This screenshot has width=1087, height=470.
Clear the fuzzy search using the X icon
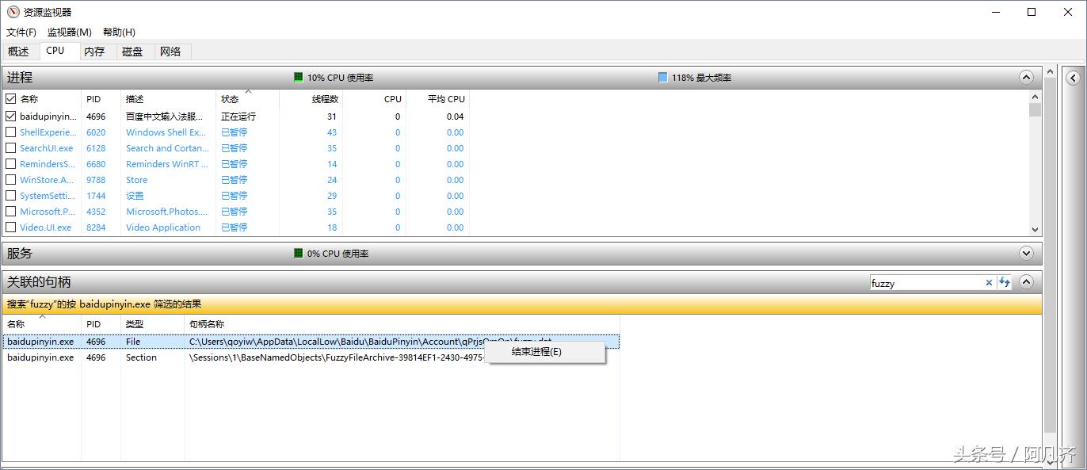(989, 282)
